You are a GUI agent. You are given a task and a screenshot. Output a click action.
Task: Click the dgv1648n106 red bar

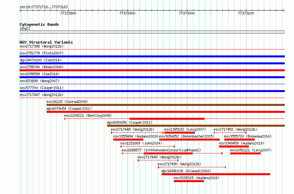(216, 174)
